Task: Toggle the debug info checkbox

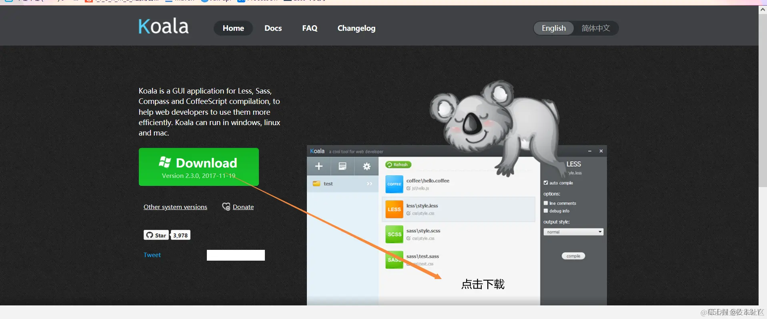Action: (x=546, y=211)
